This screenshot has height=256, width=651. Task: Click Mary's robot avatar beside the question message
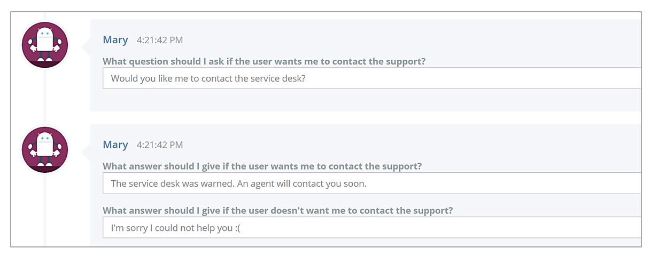(x=45, y=45)
